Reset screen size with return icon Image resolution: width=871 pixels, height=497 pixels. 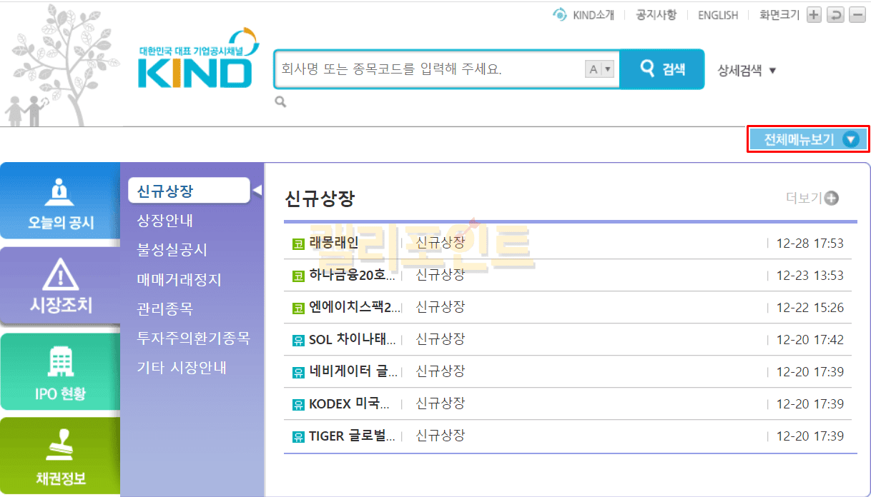click(835, 15)
